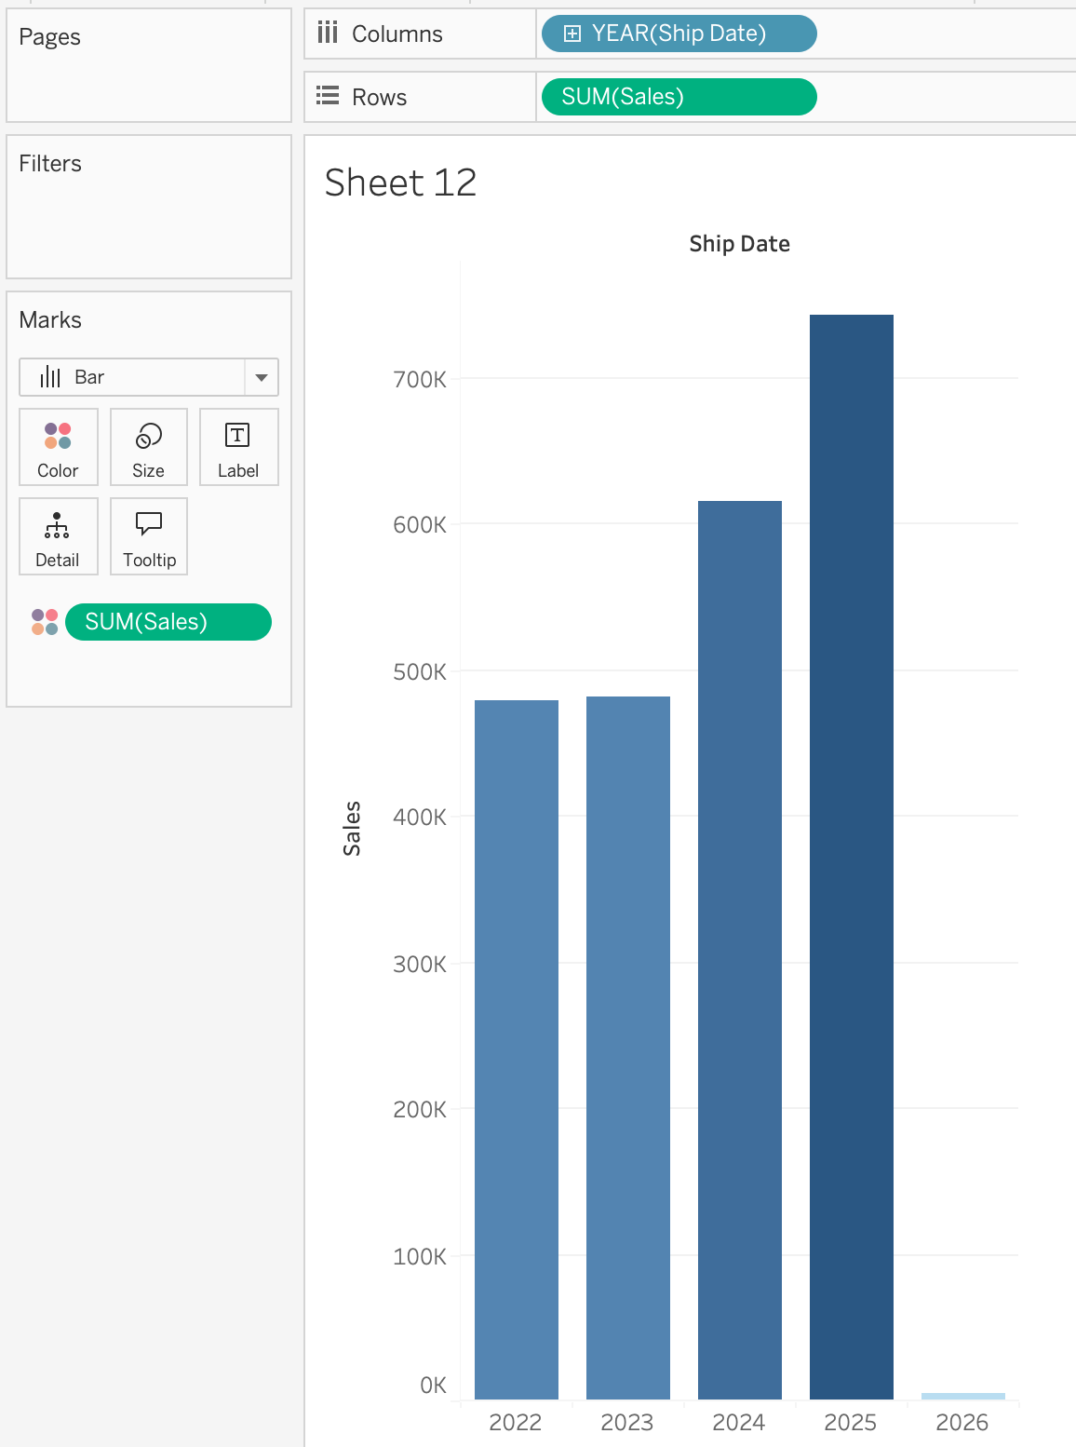Open the Detail marks card
Screen dimensions: 1076x1447
pyautogui.click(x=58, y=536)
